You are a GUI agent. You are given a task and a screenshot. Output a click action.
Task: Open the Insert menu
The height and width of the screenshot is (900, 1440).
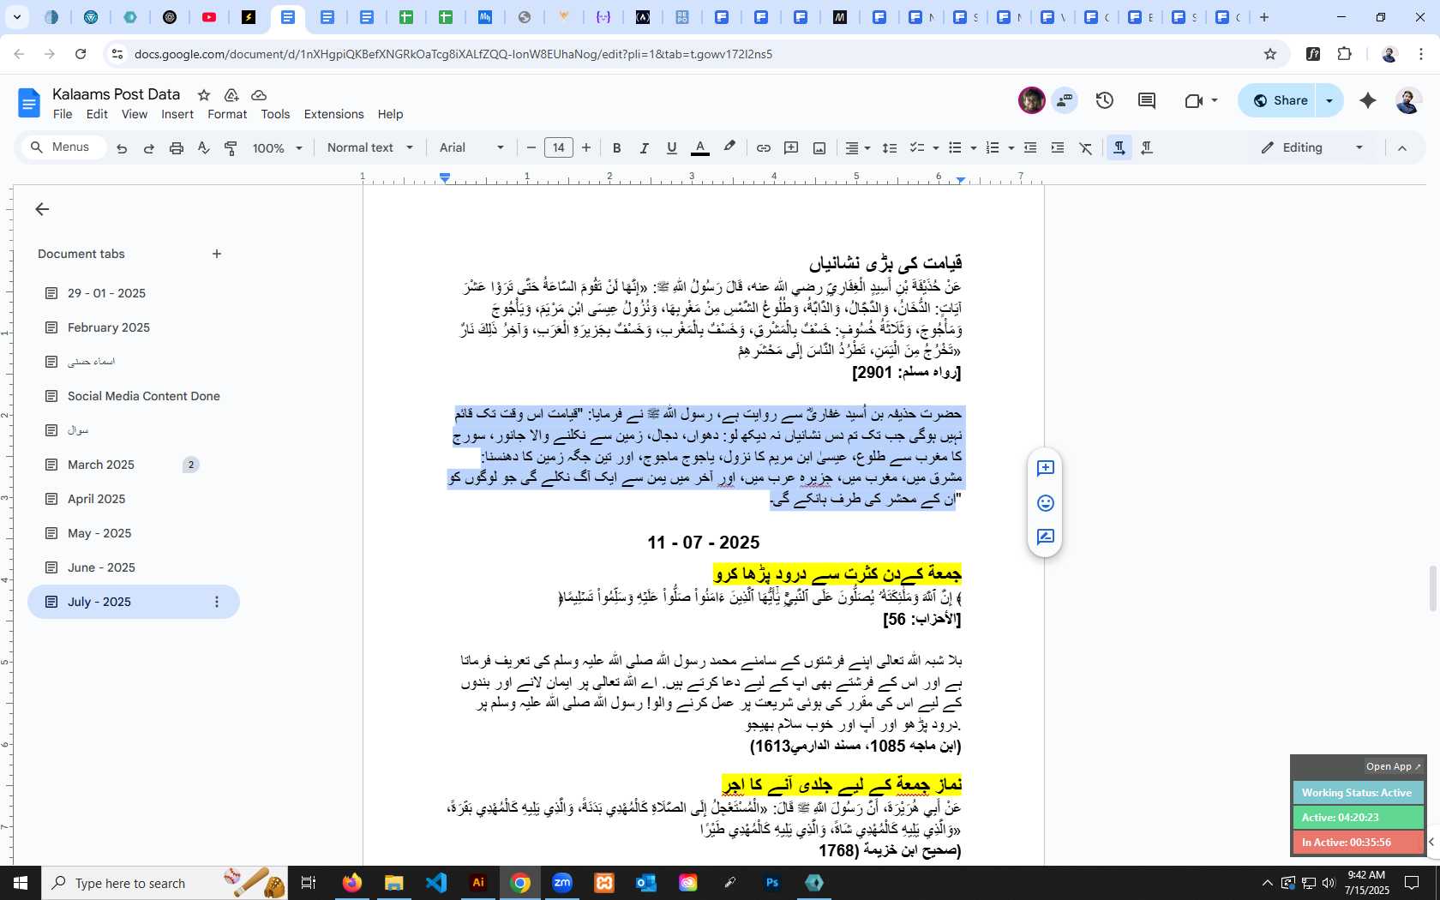tap(177, 114)
